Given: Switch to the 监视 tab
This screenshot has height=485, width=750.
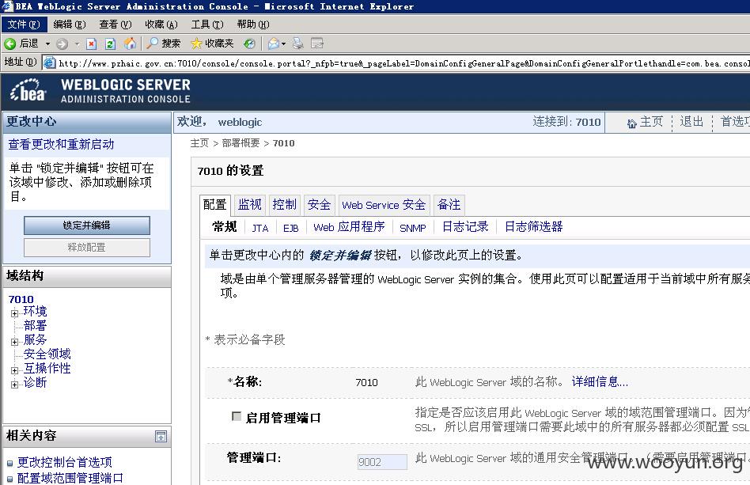Looking at the screenshot, I should click(250, 205).
